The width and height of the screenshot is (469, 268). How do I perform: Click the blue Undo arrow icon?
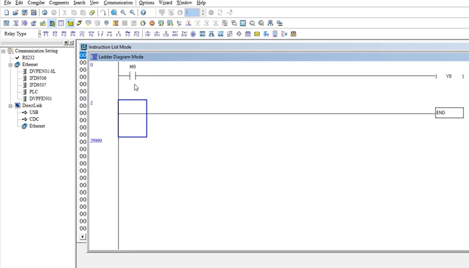[45, 13]
